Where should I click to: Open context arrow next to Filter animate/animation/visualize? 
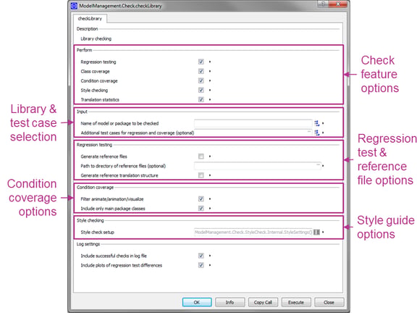[210, 199]
